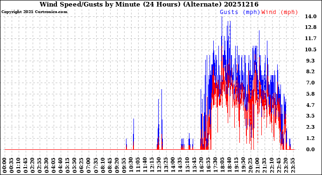Click the 8.2 y-axis value
Viewport: 322px width, 175px height.
(310, 72)
